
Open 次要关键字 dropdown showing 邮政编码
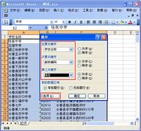point(71,62)
